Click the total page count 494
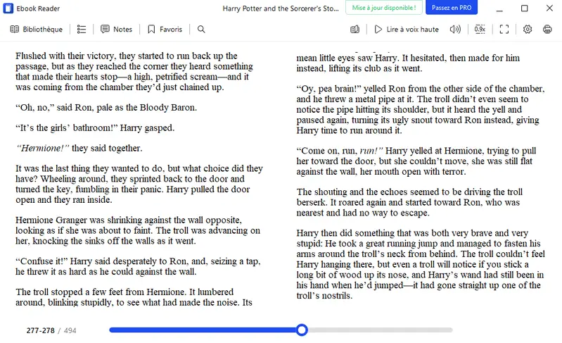 70,330
